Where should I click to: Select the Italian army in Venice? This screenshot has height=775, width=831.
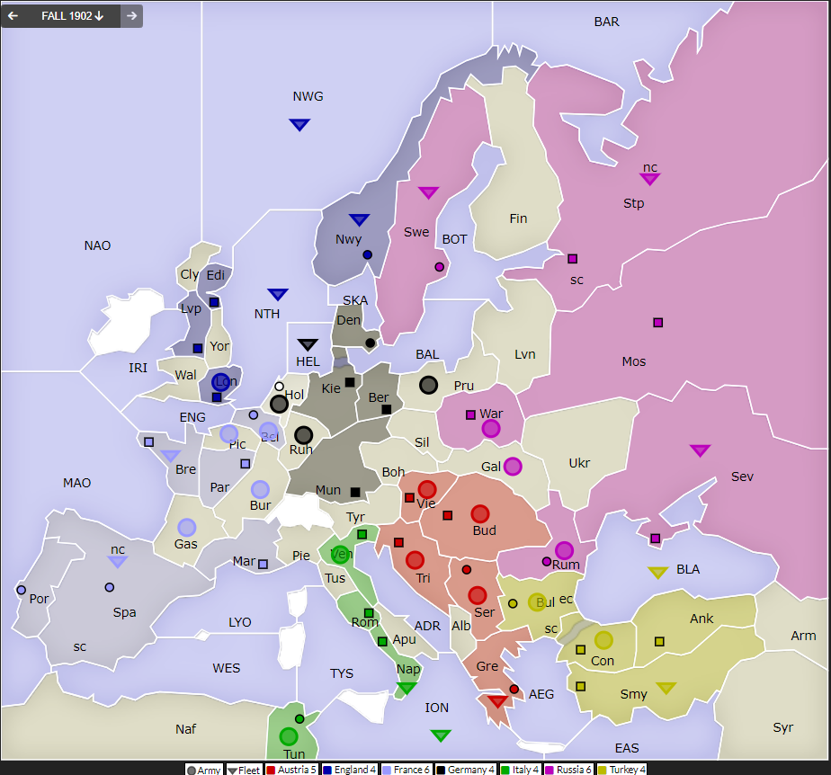coord(340,555)
